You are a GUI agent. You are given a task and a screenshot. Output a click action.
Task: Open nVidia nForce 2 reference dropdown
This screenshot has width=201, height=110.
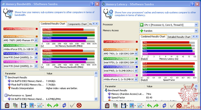click(x=136, y=79)
